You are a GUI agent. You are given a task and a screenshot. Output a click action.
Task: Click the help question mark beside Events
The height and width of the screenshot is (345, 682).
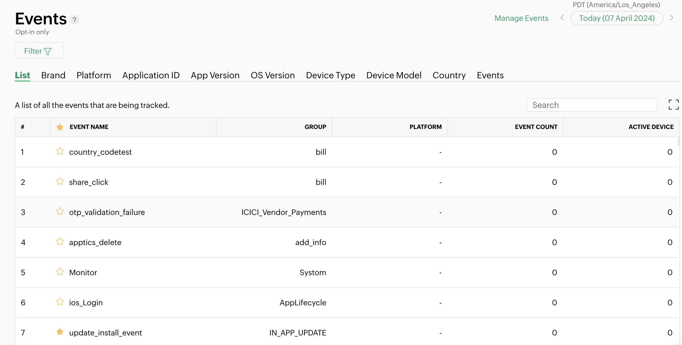pos(74,20)
